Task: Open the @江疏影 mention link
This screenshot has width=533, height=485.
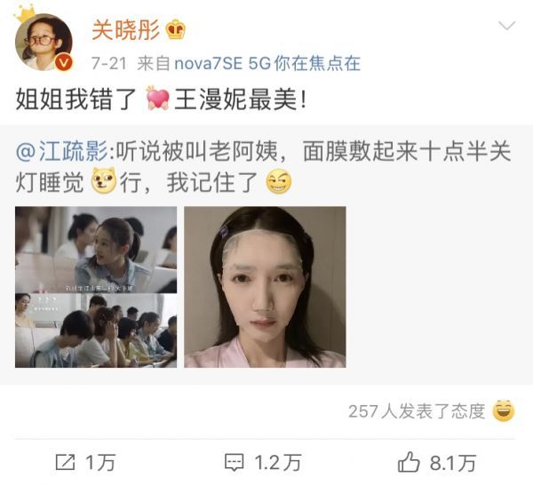Action: [x=61, y=151]
